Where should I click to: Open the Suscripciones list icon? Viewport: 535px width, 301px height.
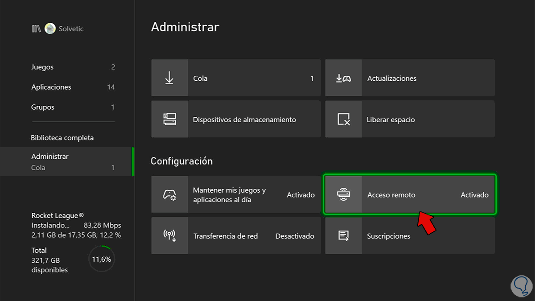pyautogui.click(x=343, y=236)
